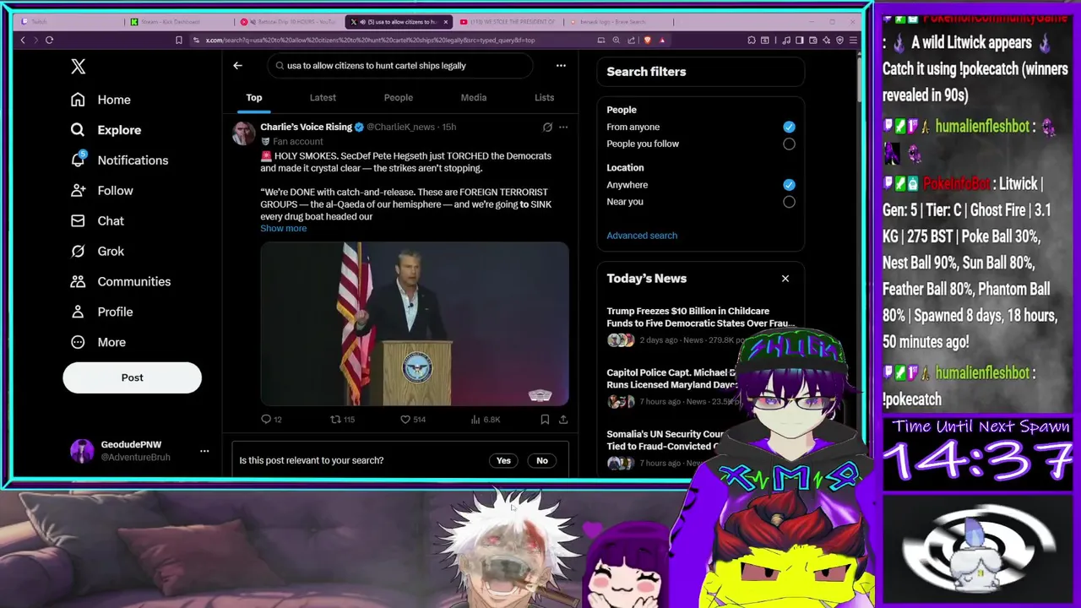Open Notifications in the sidebar
The height and width of the screenshot is (608, 1081).
click(x=119, y=160)
